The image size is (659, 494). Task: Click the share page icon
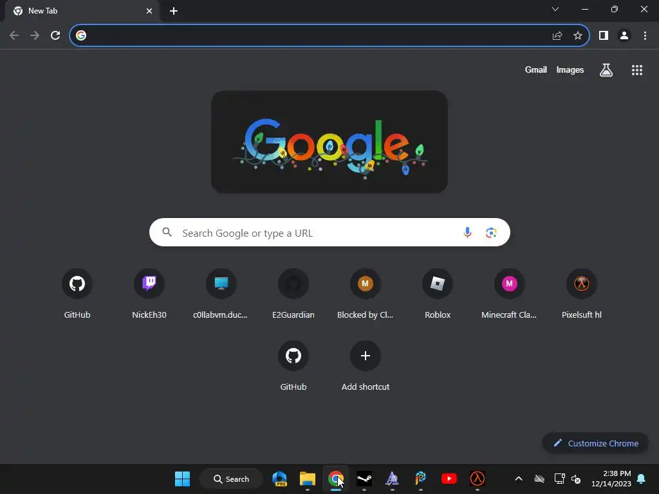point(557,35)
